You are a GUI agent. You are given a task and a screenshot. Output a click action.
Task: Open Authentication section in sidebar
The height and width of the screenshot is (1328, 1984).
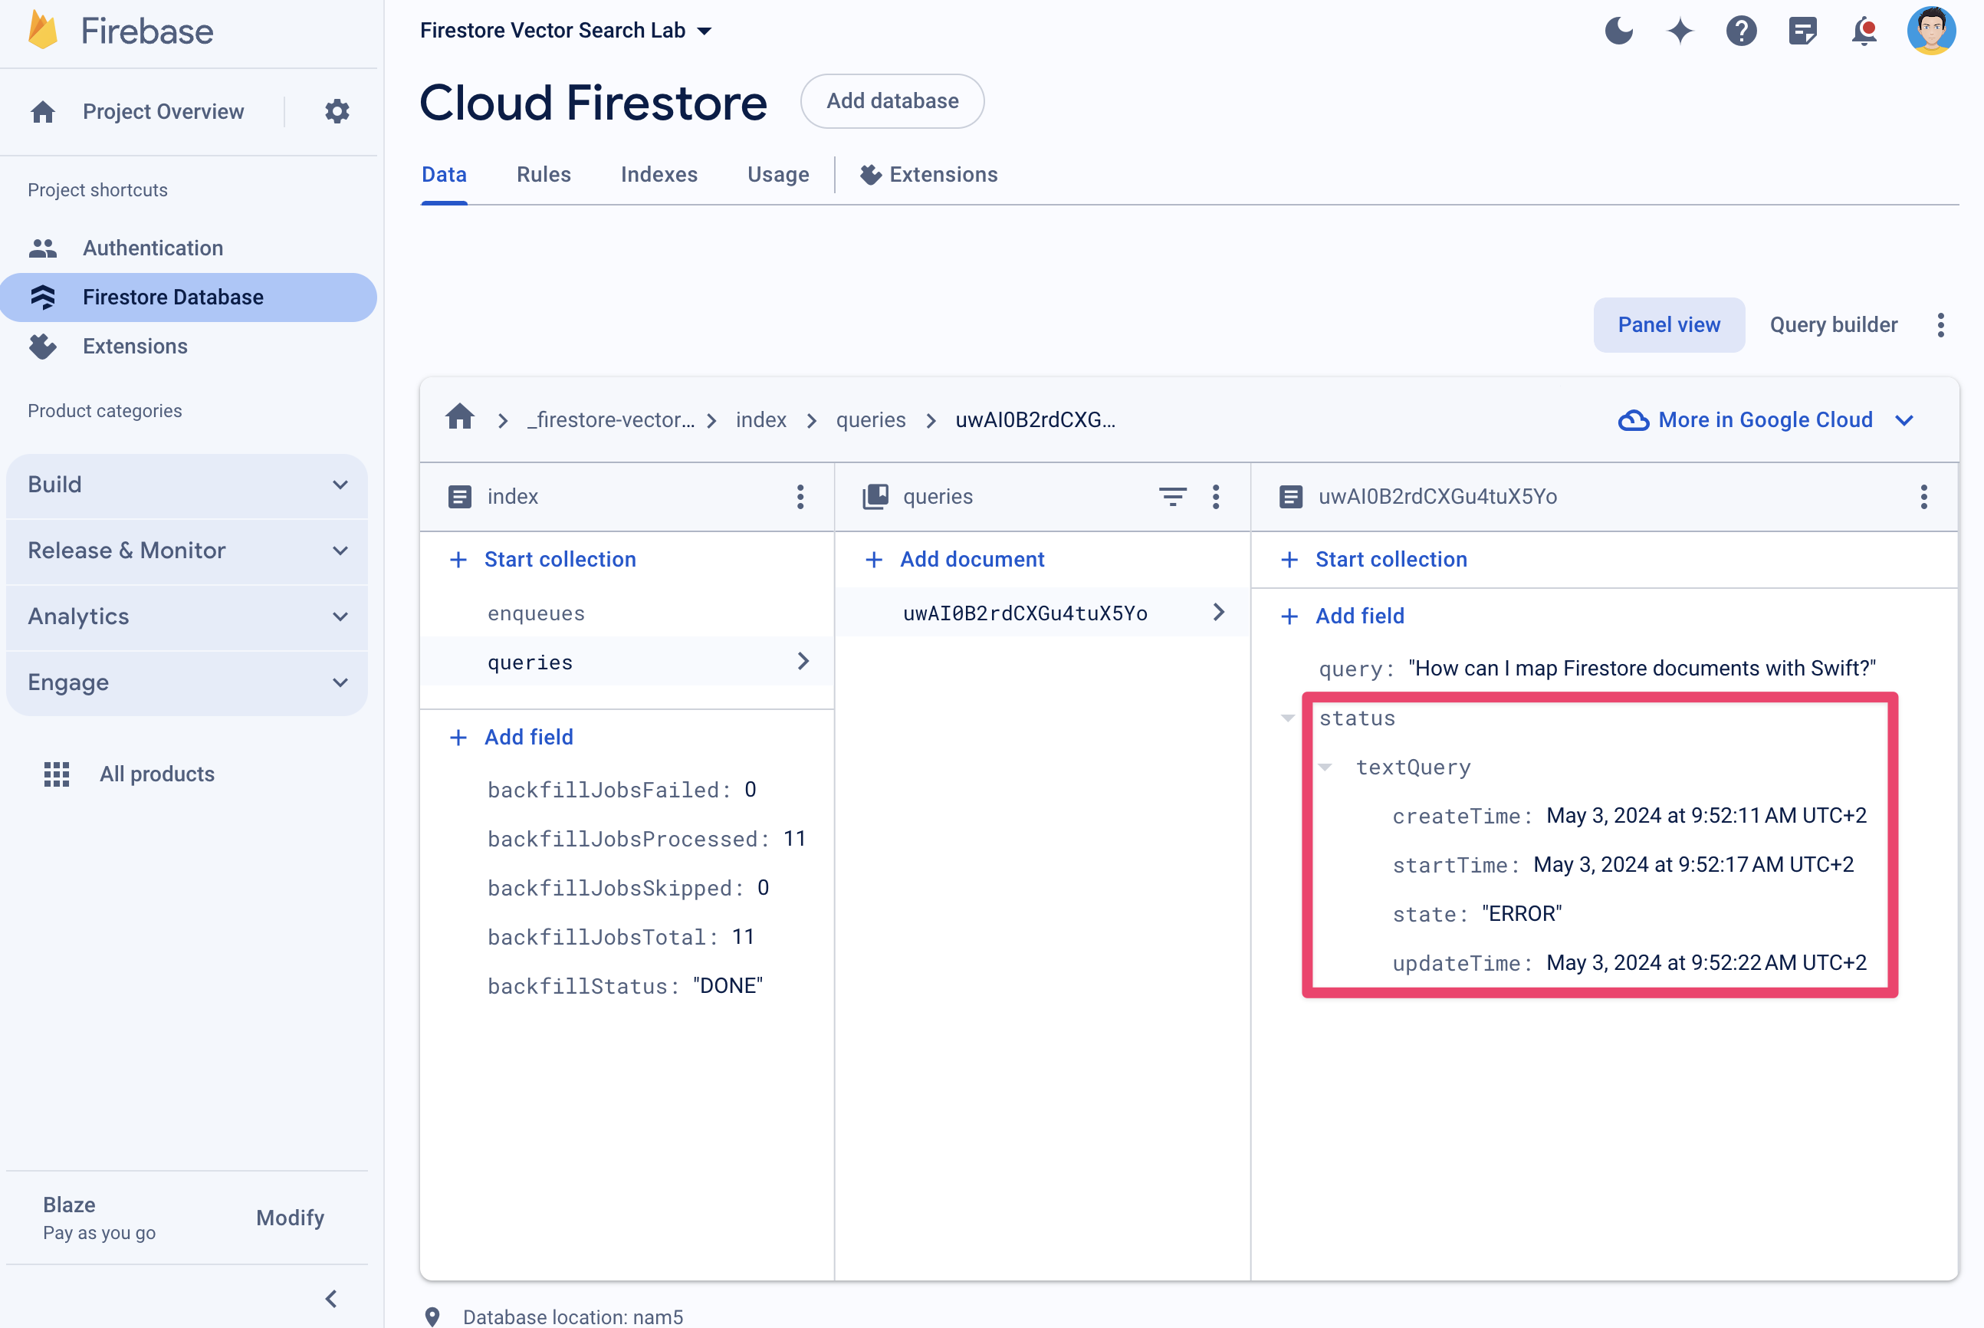tap(154, 248)
